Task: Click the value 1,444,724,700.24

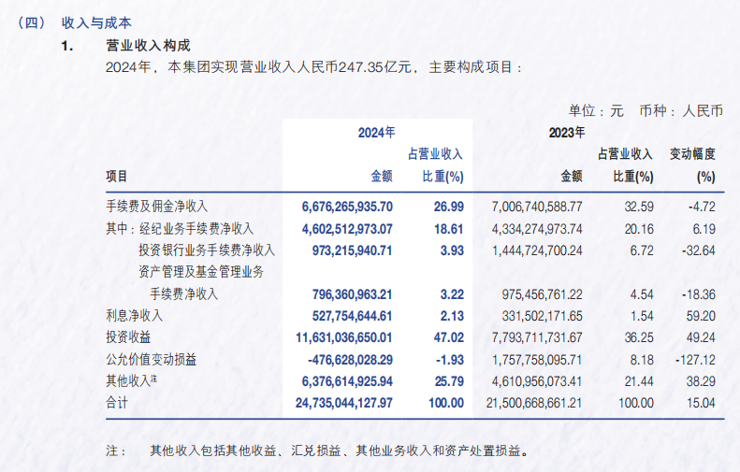Action: pos(537,250)
